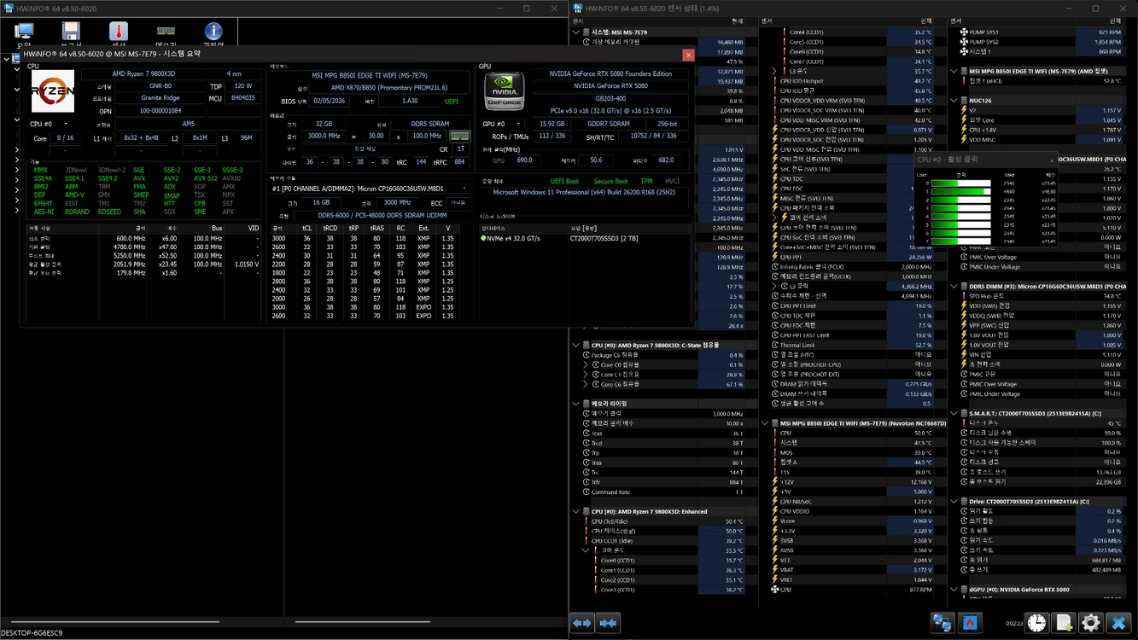
Task: Select the 2200 row in memory timing table
Action: [x=365, y=265]
